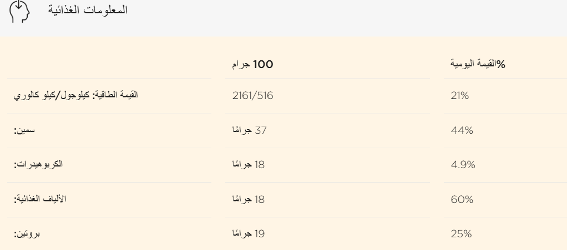Click the المعلومات الغذائية section heading
The image size is (567, 250).
82,12
